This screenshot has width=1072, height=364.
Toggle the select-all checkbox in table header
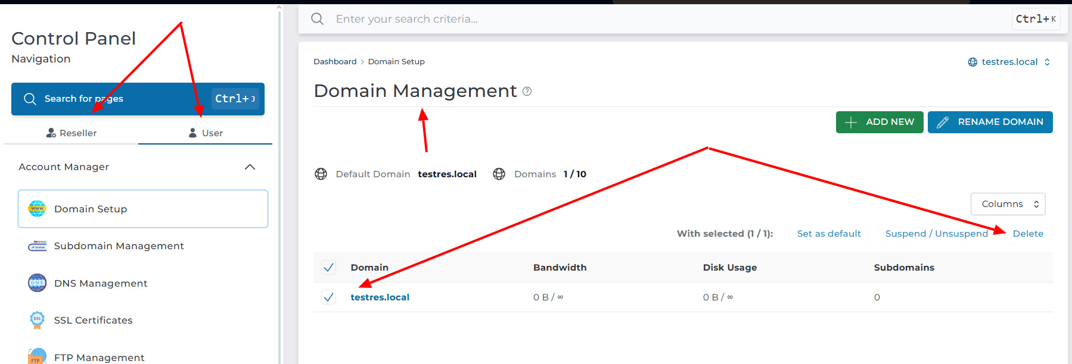pyautogui.click(x=328, y=268)
